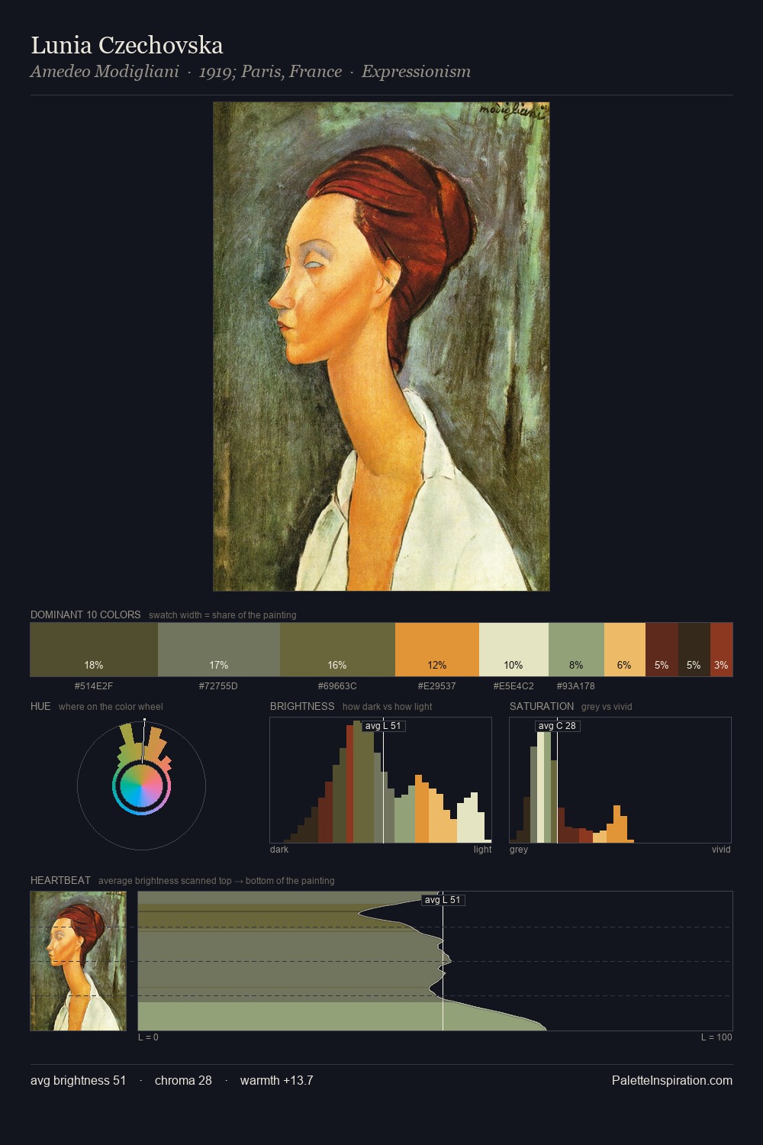
Task: Select the 8% sage green swatch
Action: (x=576, y=650)
